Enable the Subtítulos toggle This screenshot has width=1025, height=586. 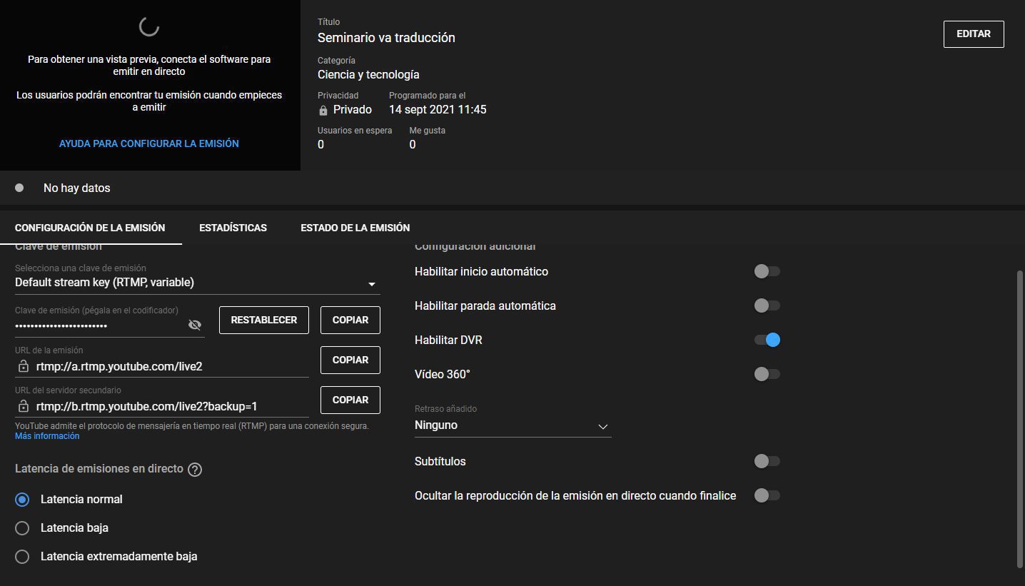(x=767, y=461)
